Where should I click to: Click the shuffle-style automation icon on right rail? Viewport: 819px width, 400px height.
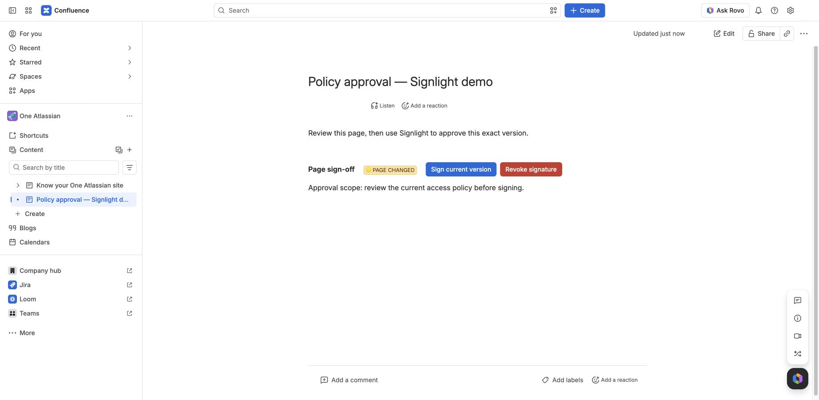point(798,354)
